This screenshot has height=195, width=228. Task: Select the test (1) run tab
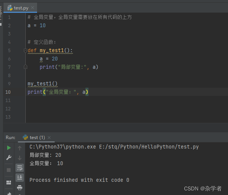pyautogui.click(x=36, y=138)
